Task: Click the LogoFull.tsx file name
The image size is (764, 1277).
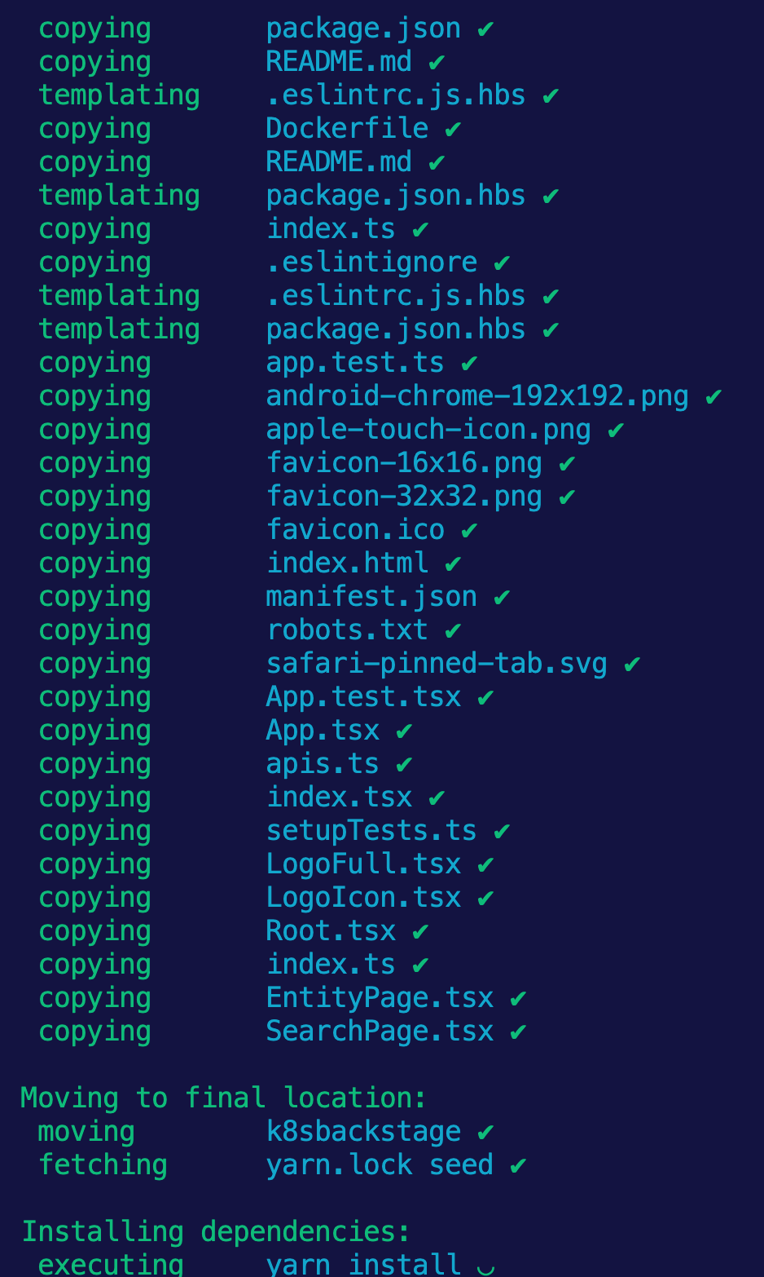Action: pyautogui.click(x=363, y=864)
